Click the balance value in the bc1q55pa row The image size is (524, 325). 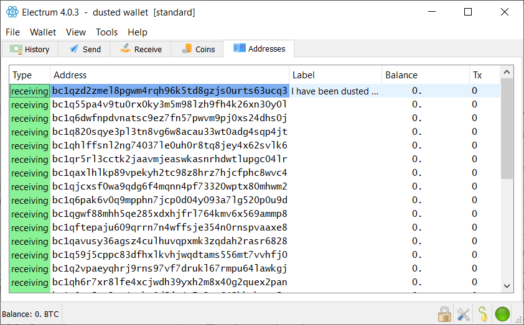click(417, 104)
